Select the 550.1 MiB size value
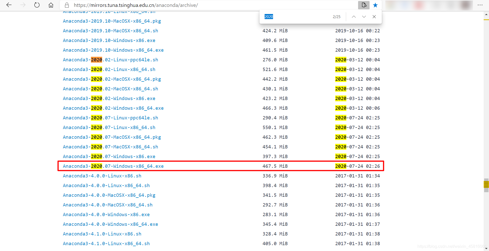Image resolution: width=489 pixels, height=251 pixels. click(x=275, y=128)
